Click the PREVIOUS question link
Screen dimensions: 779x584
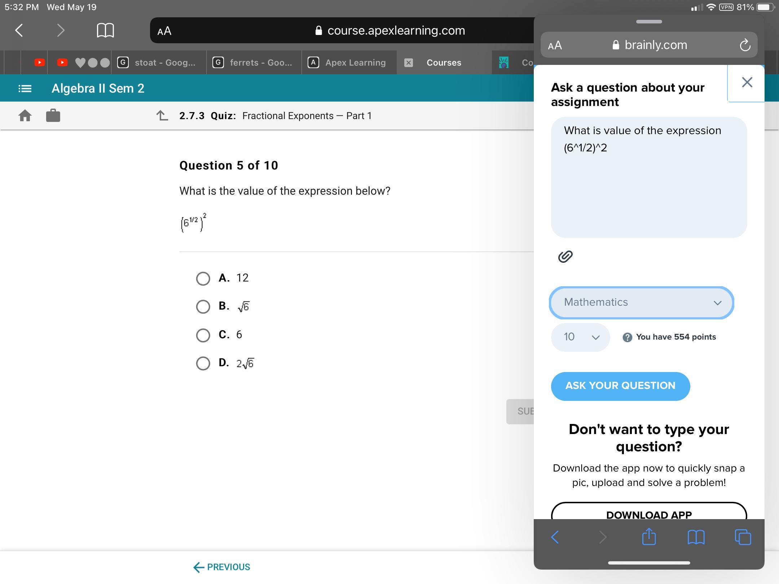pyautogui.click(x=222, y=567)
